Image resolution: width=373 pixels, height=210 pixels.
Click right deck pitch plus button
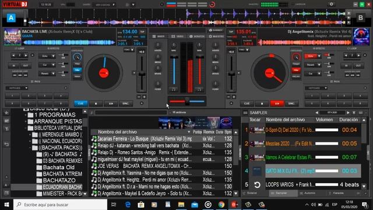click(x=234, y=97)
